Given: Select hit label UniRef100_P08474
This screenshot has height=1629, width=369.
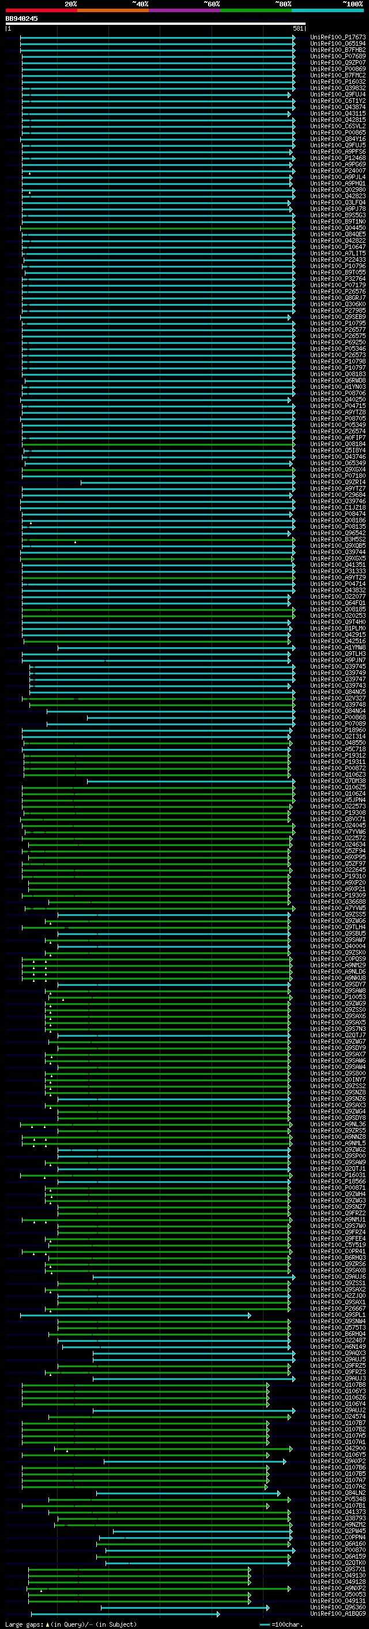Looking at the screenshot, I should pos(338,514).
